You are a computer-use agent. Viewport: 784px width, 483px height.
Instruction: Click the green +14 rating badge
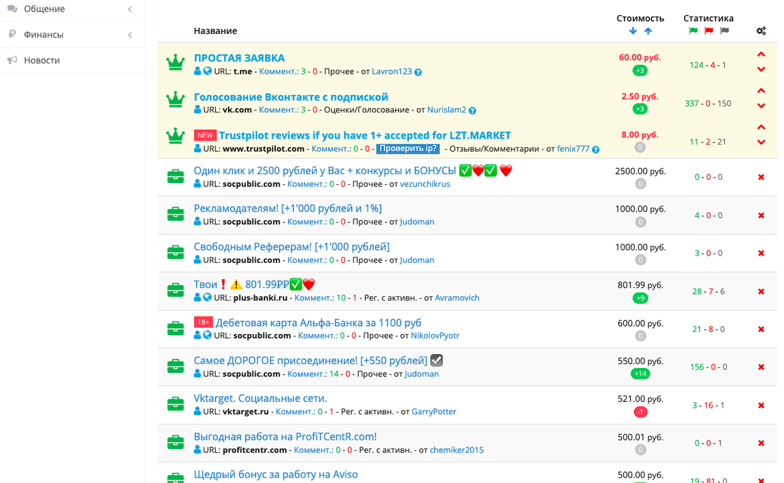click(640, 374)
